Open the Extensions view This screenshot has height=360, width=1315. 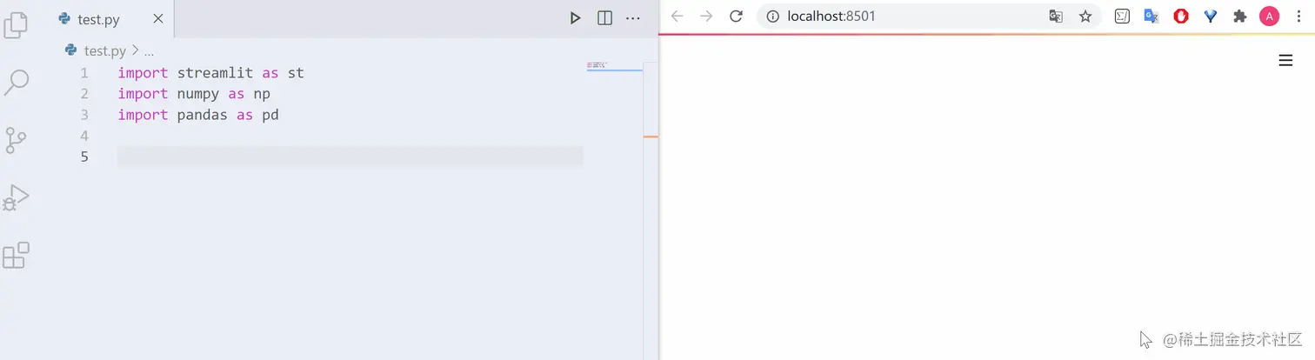17,256
